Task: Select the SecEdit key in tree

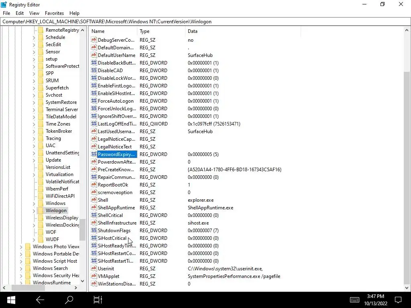Action: click(53, 45)
